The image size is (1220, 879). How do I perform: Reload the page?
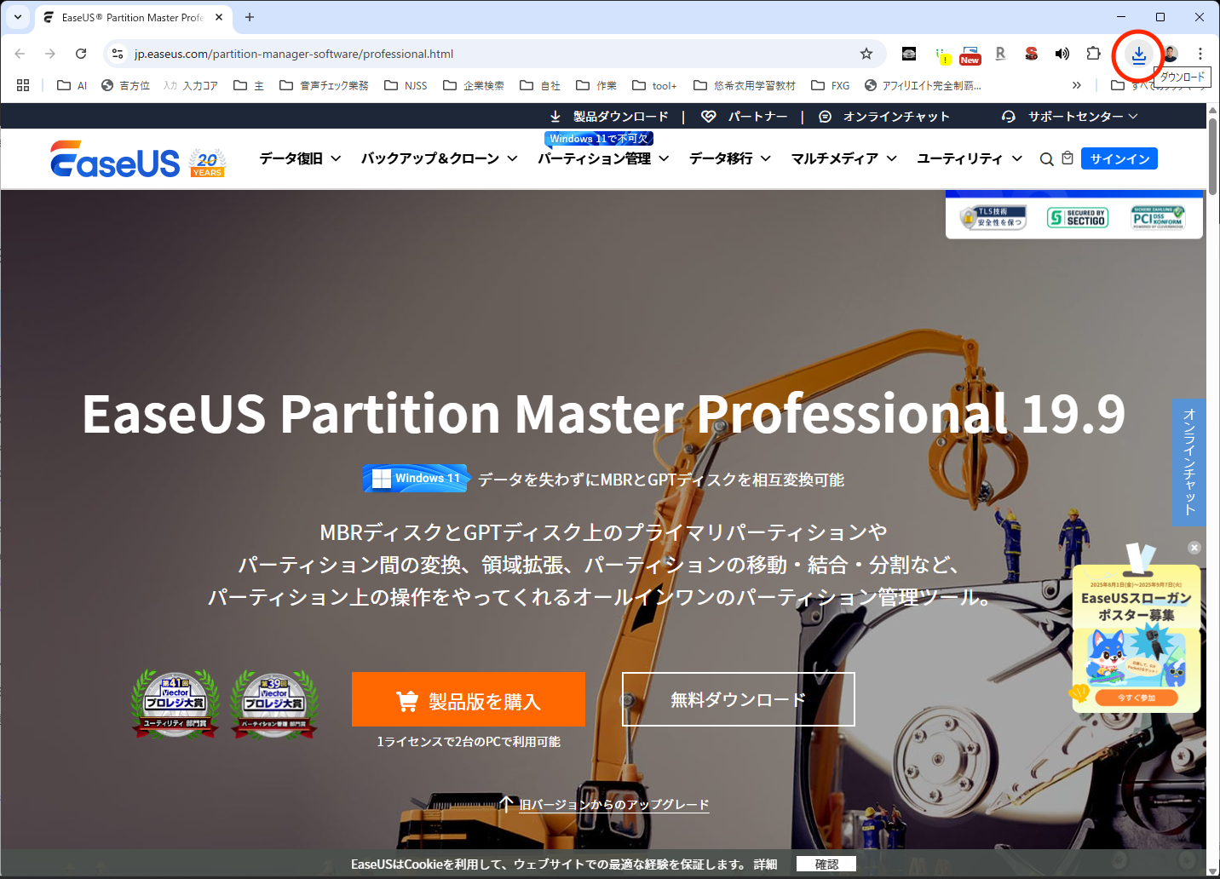81,54
